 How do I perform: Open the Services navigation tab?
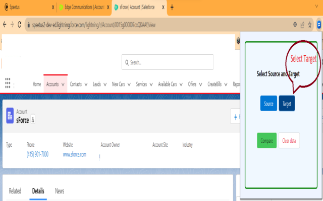(x=141, y=84)
